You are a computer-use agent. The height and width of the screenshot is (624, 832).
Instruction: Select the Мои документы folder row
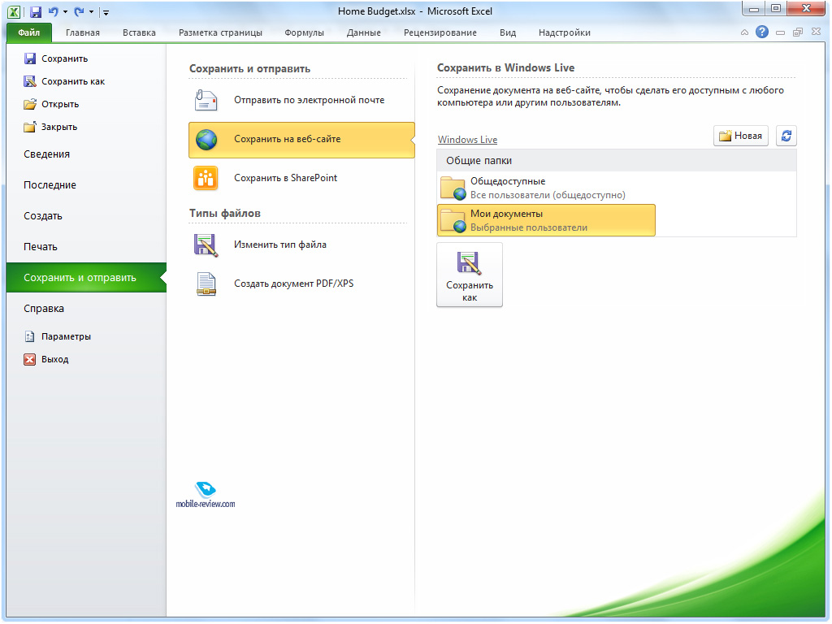pos(546,220)
